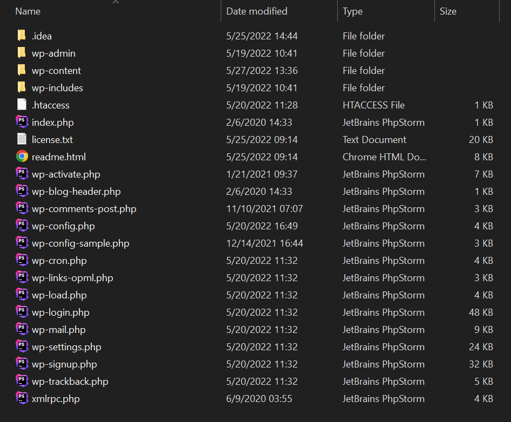
Task: Click the PhpStorm icon beside wp-config.php
Action: [x=22, y=226]
